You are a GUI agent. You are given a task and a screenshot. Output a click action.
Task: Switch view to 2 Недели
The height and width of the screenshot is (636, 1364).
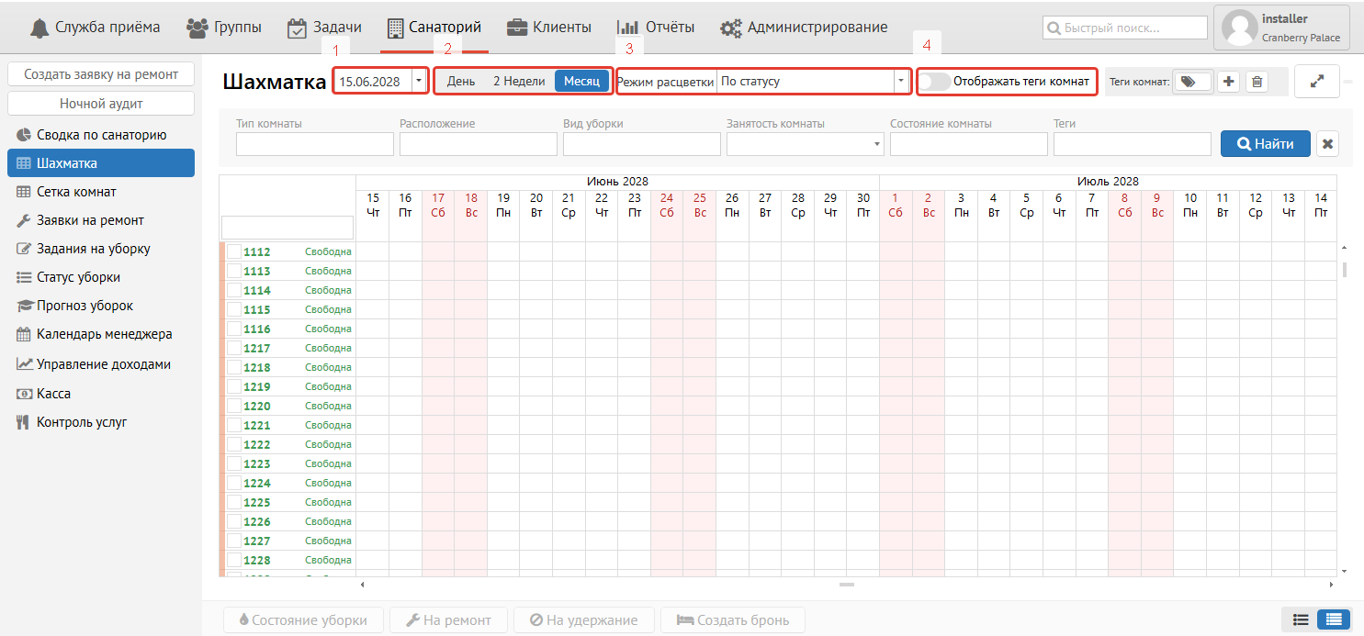click(x=519, y=81)
